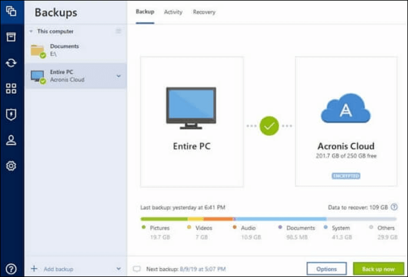This screenshot has height=277, width=408.
Task: Click the Entire PC source card
Action: click(x=192, y=121)
